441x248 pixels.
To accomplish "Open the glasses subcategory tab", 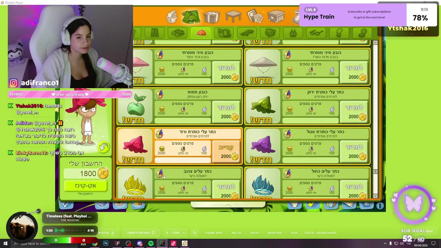I will pyautogui.click(x=316, y=33).
